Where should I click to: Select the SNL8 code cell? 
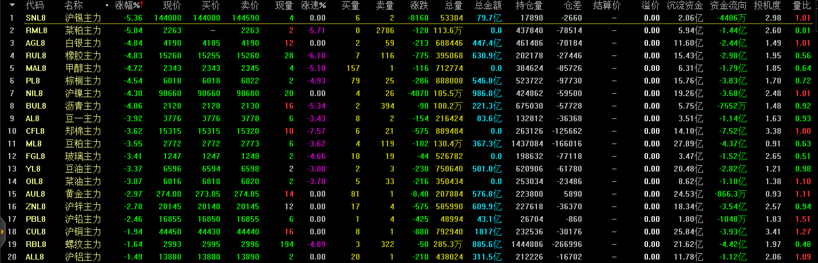pyautogui.click(x=35, y=18)
